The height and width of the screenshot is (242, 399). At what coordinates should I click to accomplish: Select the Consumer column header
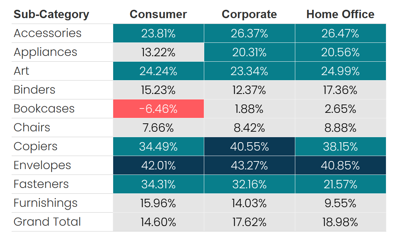pos(158,15)
